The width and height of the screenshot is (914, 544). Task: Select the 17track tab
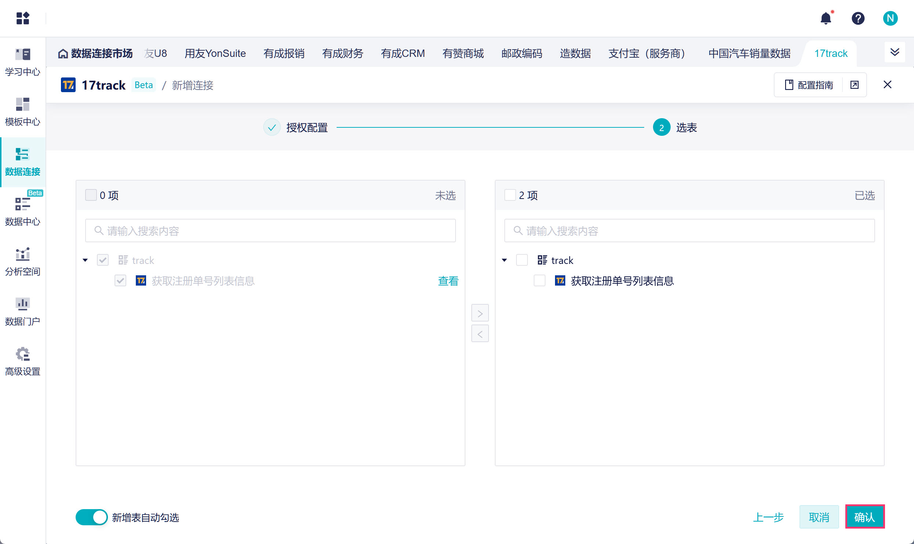(831, 54)
